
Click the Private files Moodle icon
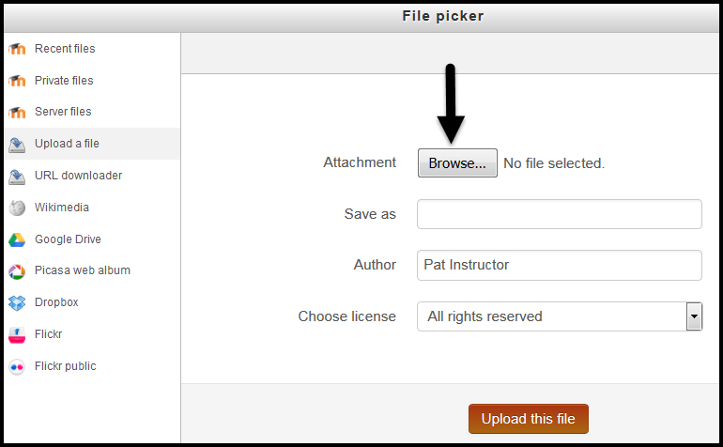click(17, 81)
